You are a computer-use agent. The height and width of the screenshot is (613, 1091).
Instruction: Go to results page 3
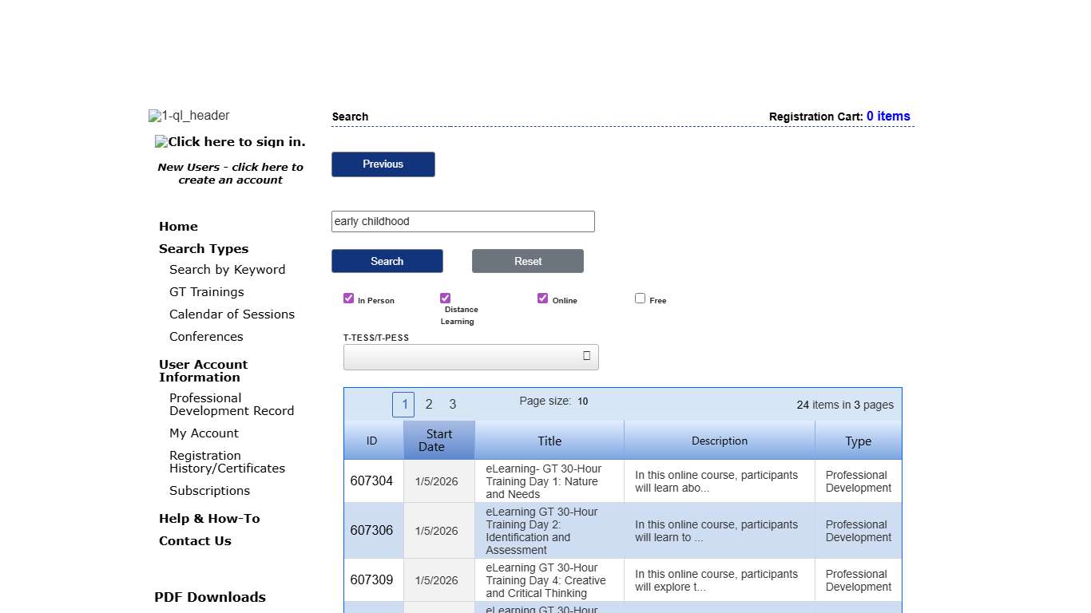453,405
